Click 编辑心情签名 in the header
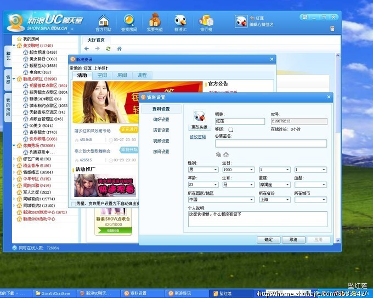 (262, 25)
